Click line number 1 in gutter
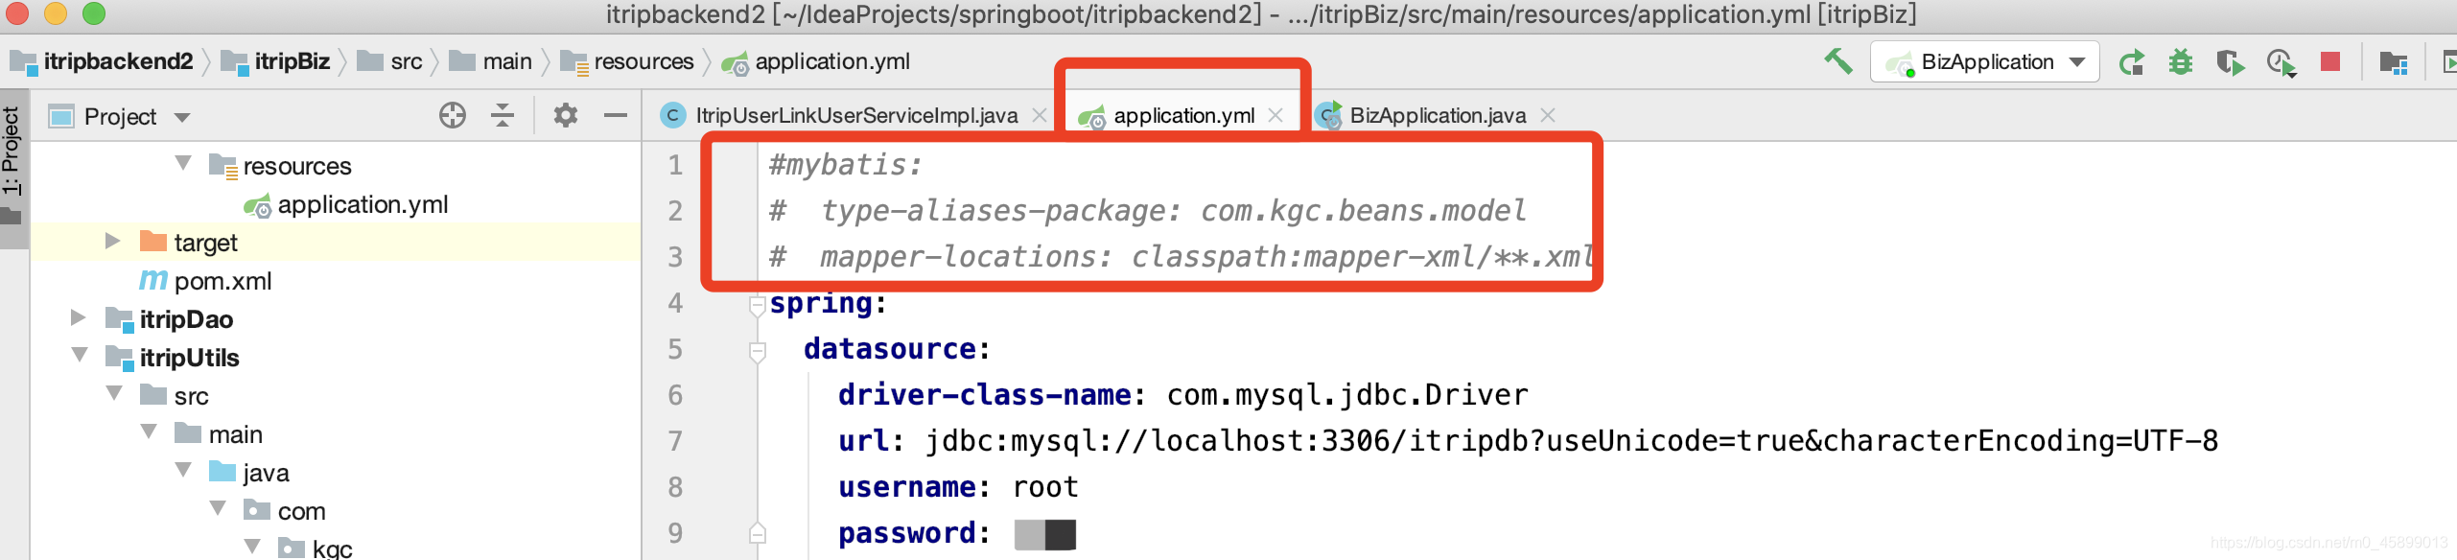Image resolution: width=2457 pixels, height=560 pixels. [675, 165]
